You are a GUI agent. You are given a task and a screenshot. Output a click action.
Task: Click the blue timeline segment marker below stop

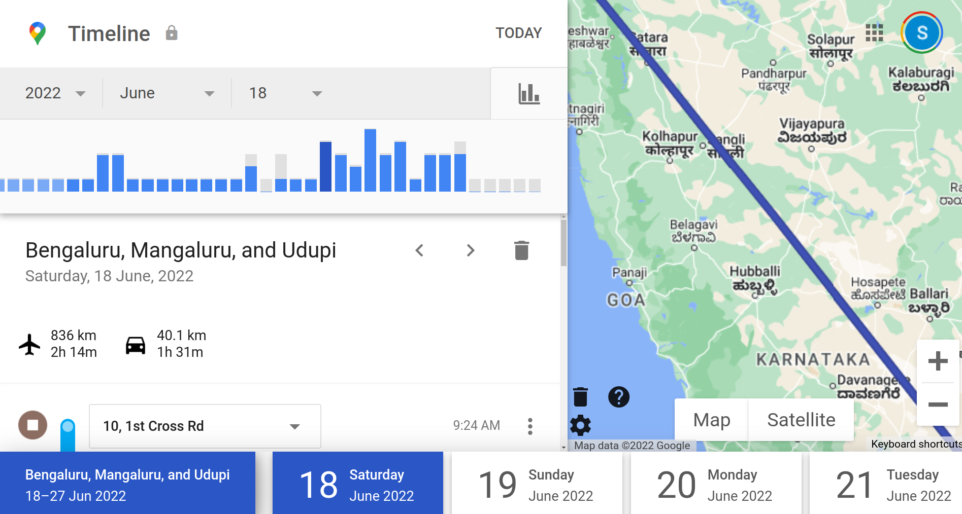point(68,435)
